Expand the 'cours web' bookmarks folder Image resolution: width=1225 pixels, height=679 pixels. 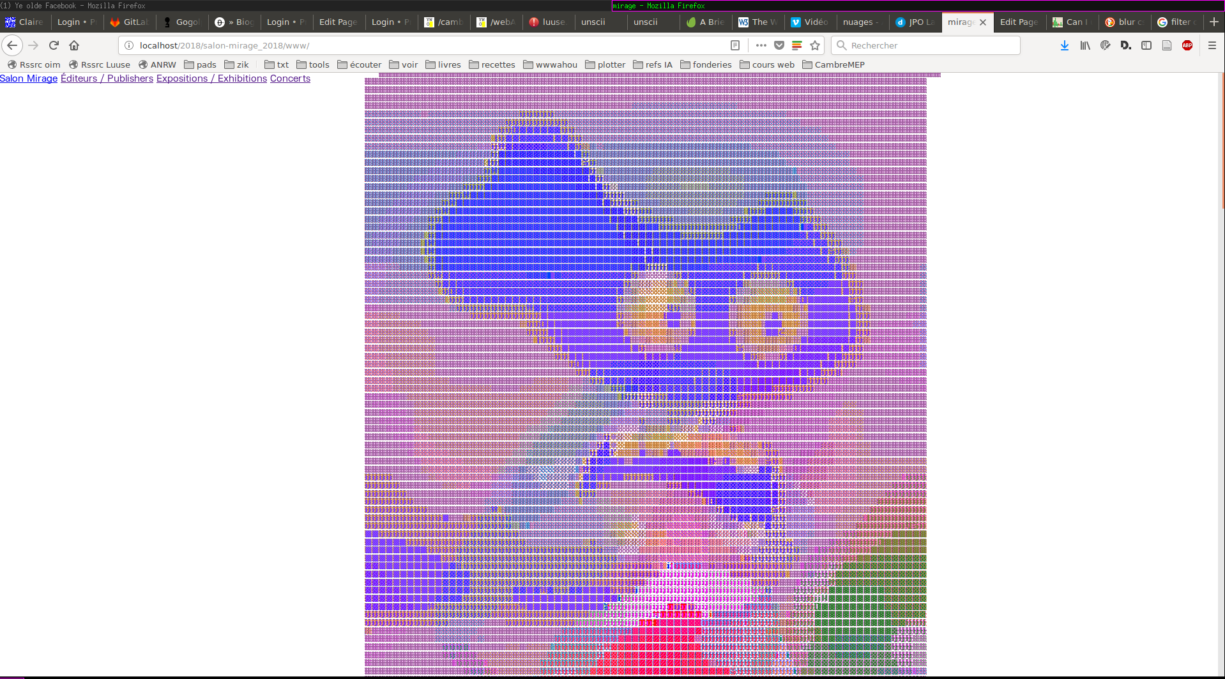pyautogui.click(x=767, y=64)
